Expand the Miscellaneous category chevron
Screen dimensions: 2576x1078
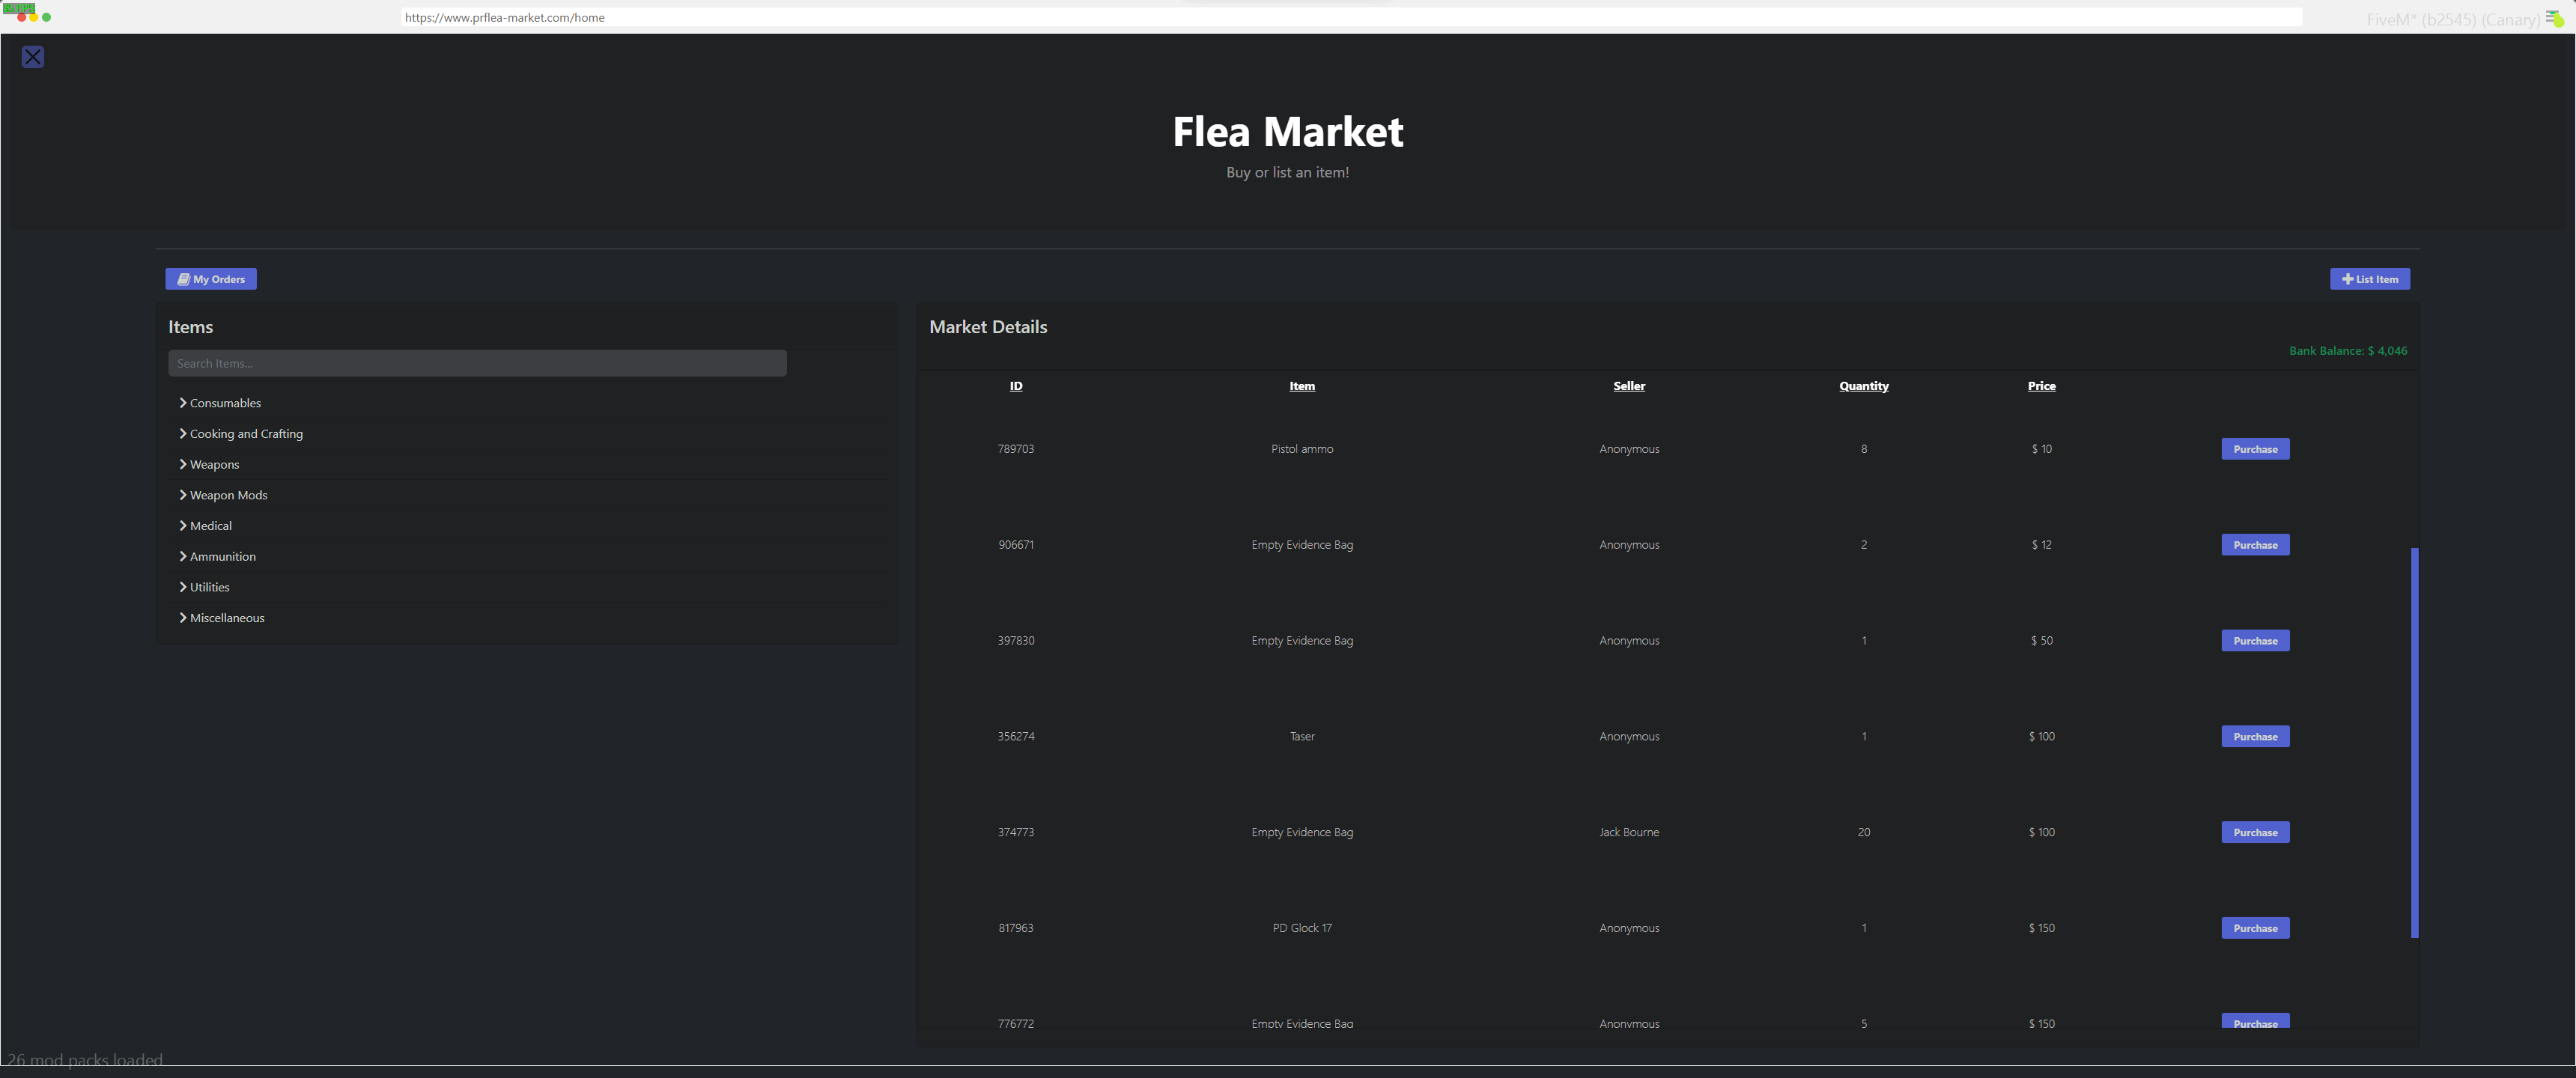point(183,618)
